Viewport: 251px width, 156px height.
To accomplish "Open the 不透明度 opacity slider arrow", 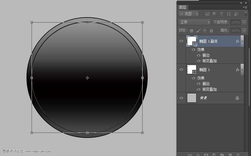I will (x=244, y=22).
